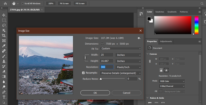The width and height of the screenshot is (206, 105).
Task: Toggle the Resample checkbox
Action: pyautogui.click(x=83, y=73)
